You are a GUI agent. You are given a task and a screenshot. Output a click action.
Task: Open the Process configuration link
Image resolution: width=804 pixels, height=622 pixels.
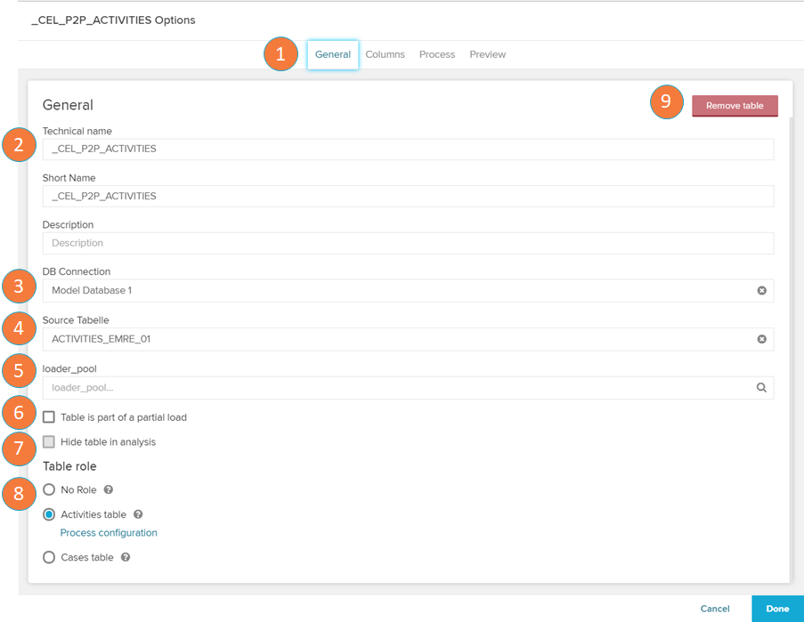(x=109, y=533)
